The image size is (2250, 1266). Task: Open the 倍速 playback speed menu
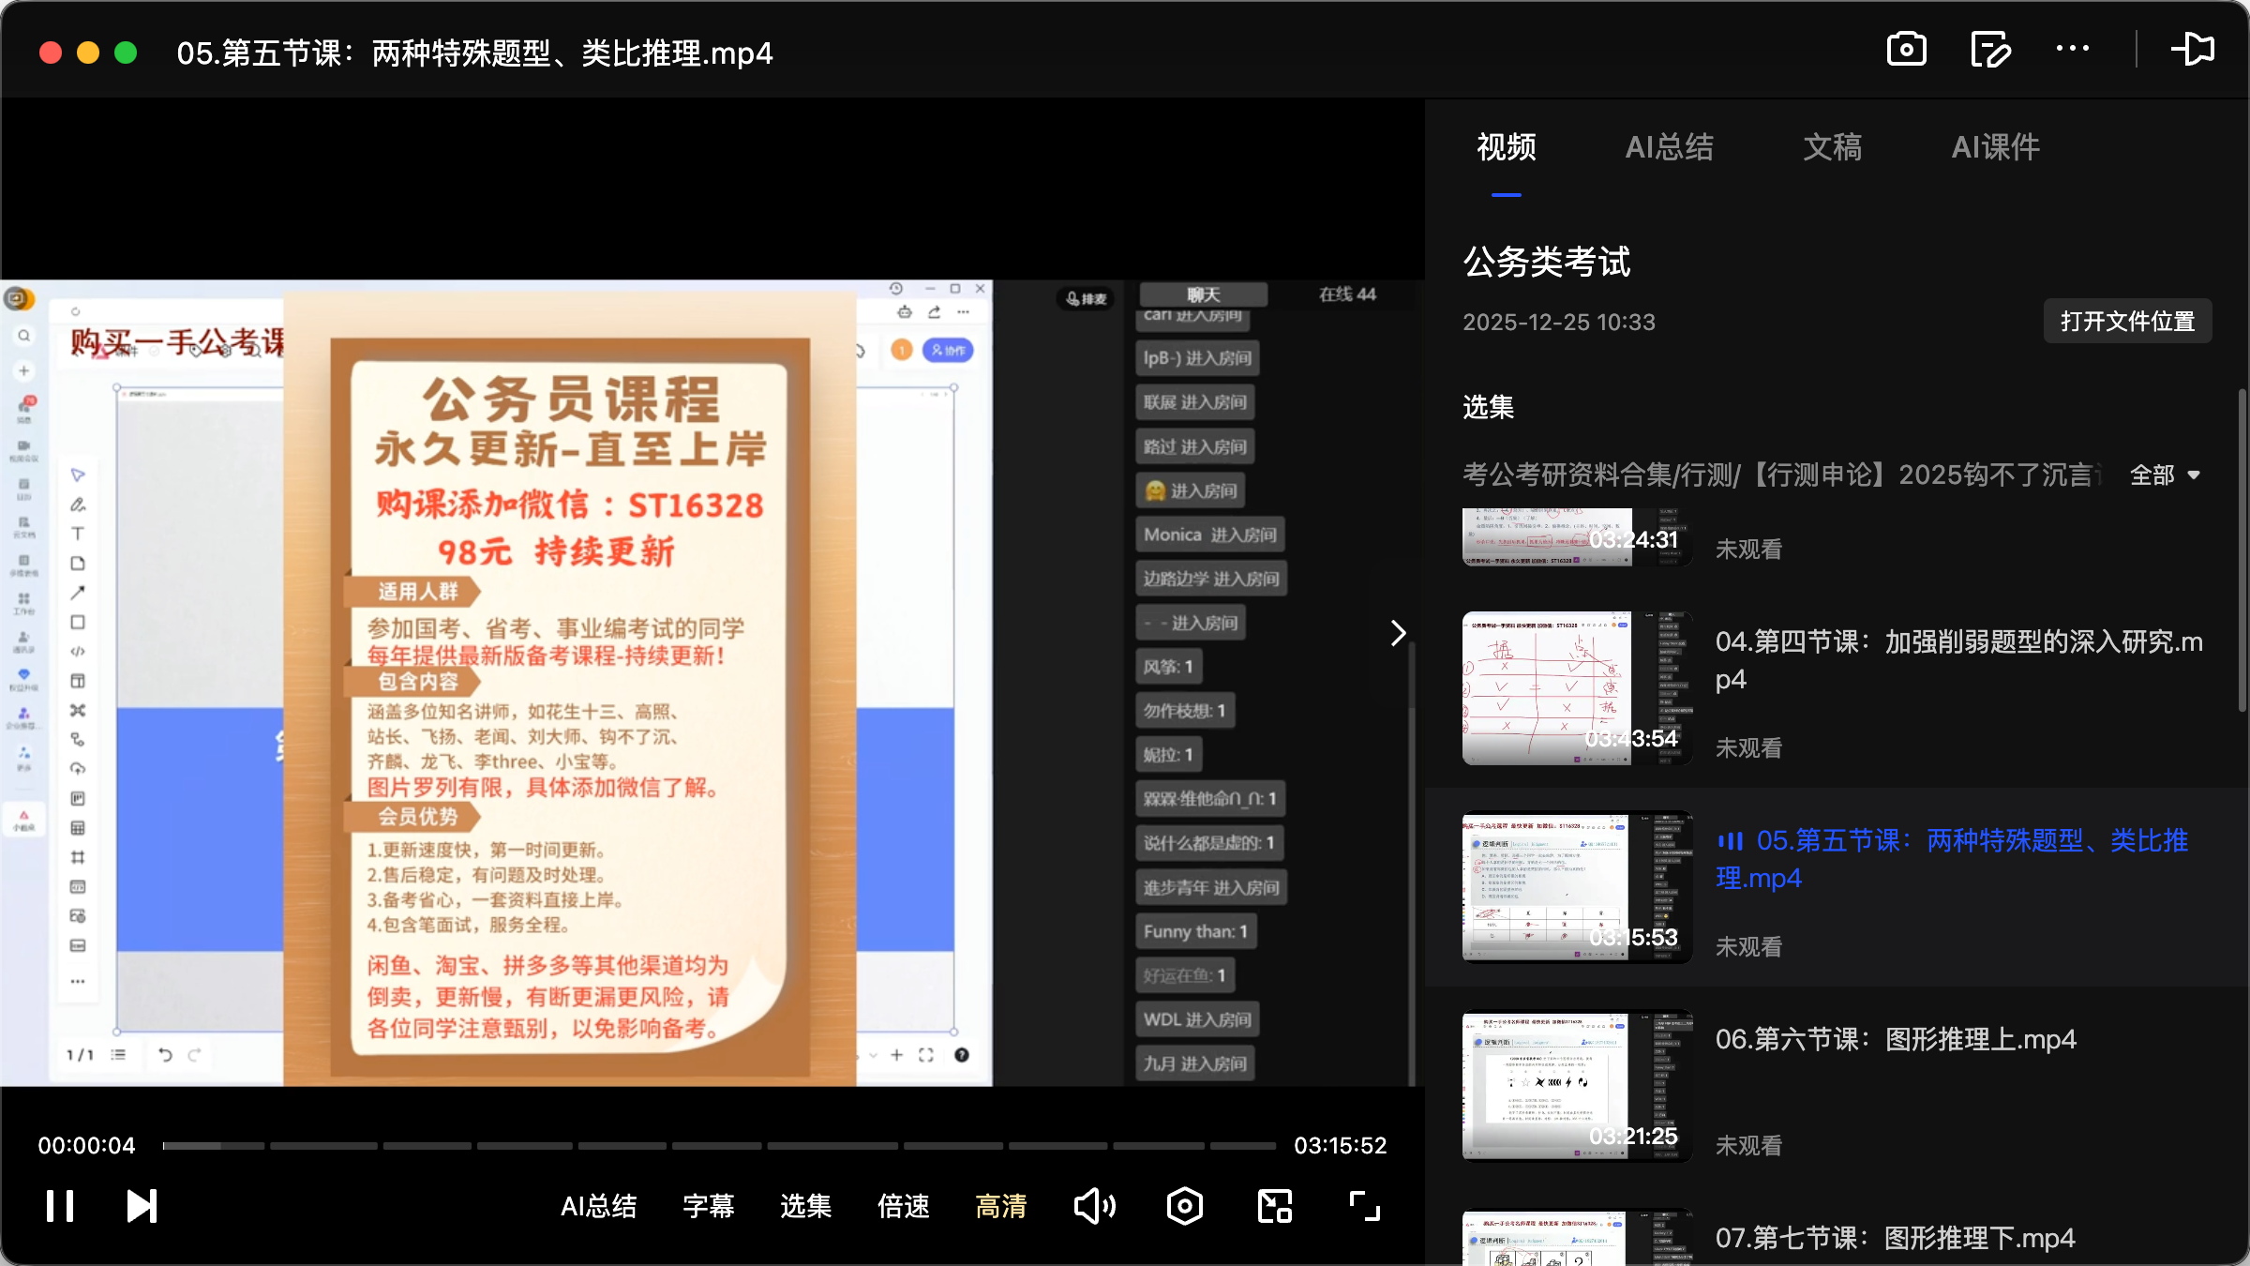903,1206
